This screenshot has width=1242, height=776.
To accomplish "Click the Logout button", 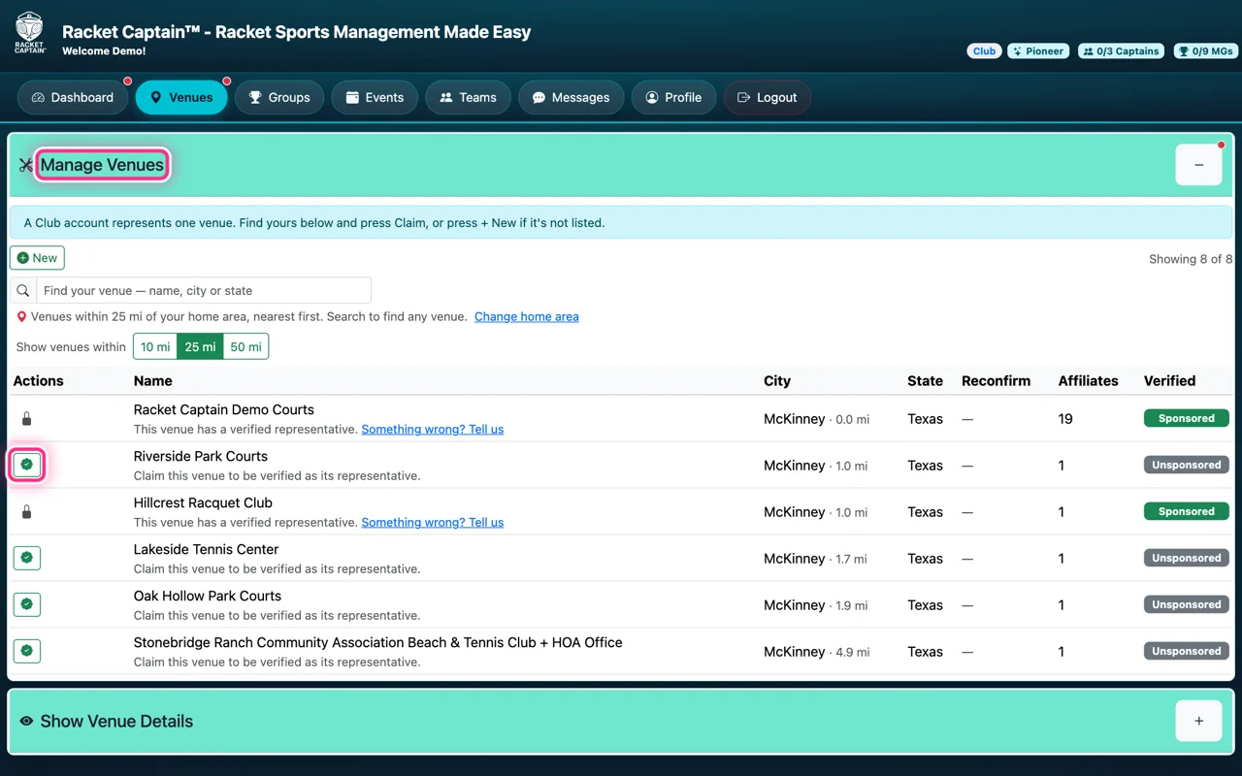I will (x=768, y=97).
